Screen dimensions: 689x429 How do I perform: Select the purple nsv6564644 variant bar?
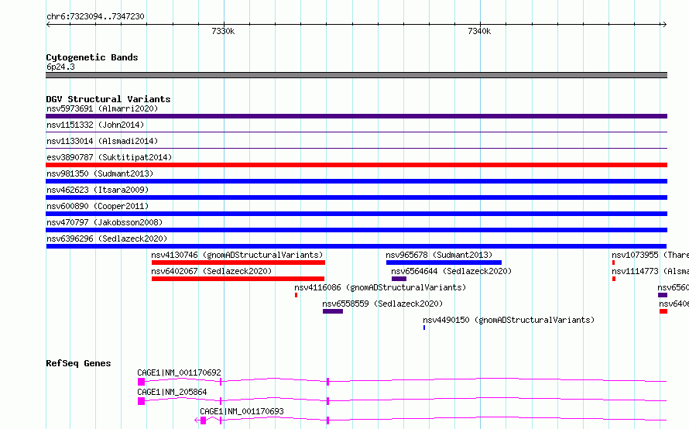399,279
